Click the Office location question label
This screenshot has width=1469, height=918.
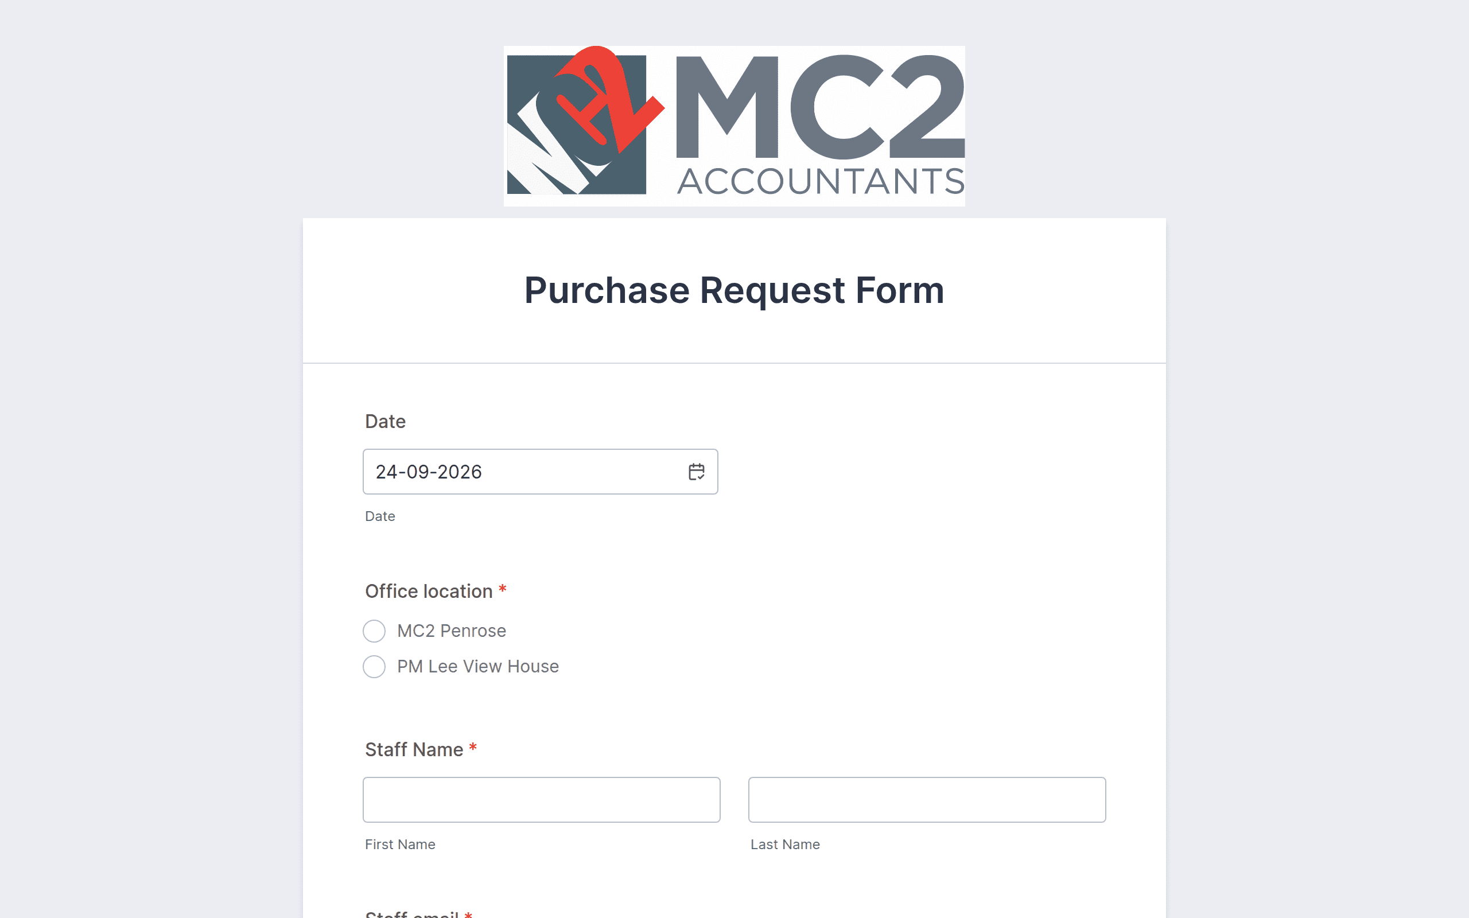click(x=429, y=592)
